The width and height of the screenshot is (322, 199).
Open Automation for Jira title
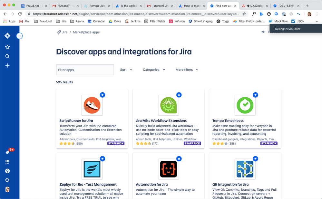(152, 185)
